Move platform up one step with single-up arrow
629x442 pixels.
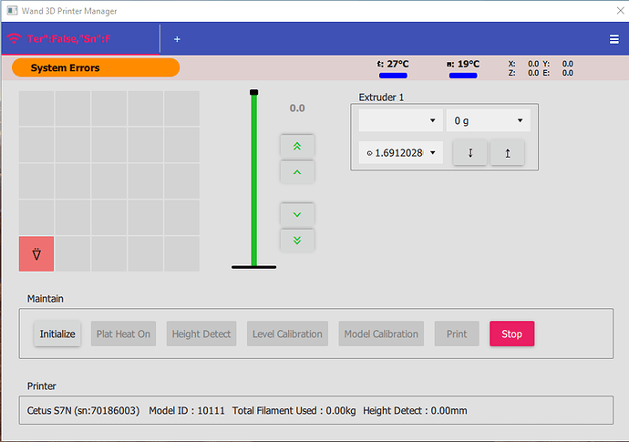(x=297, y=172)
